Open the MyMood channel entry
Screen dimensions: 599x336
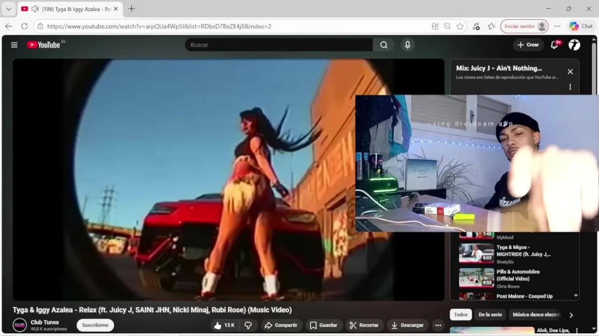point(505,238)
